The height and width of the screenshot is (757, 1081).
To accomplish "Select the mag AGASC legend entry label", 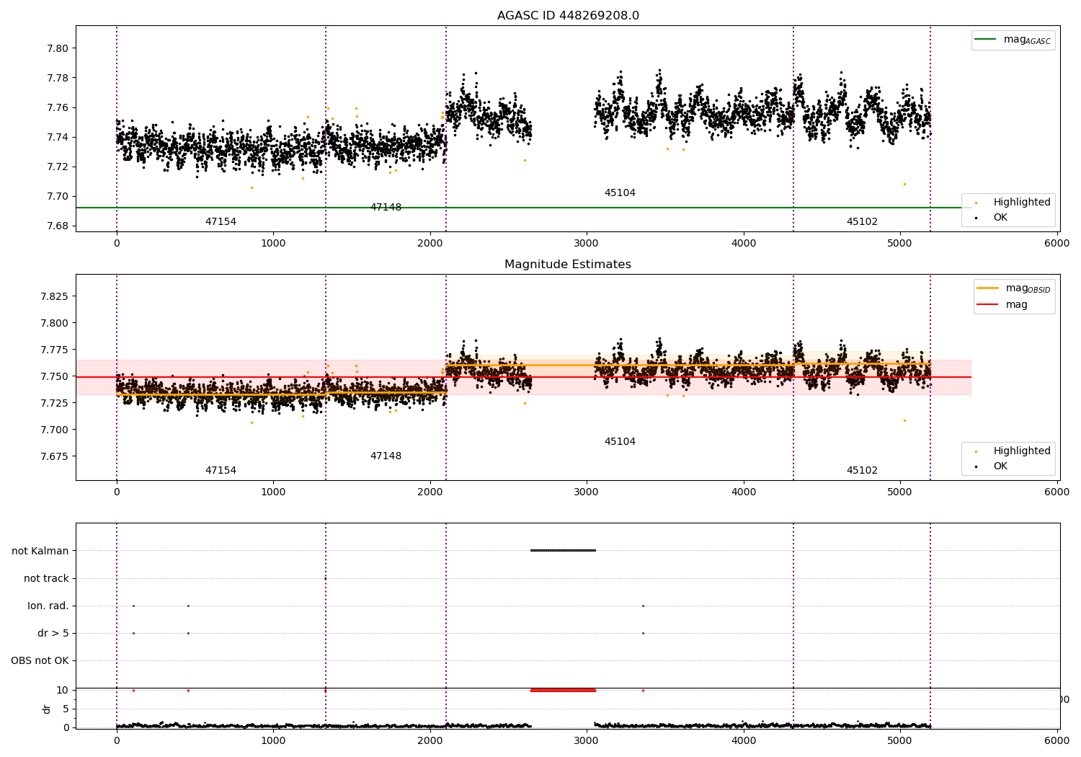I will [x=1027, y=40].
